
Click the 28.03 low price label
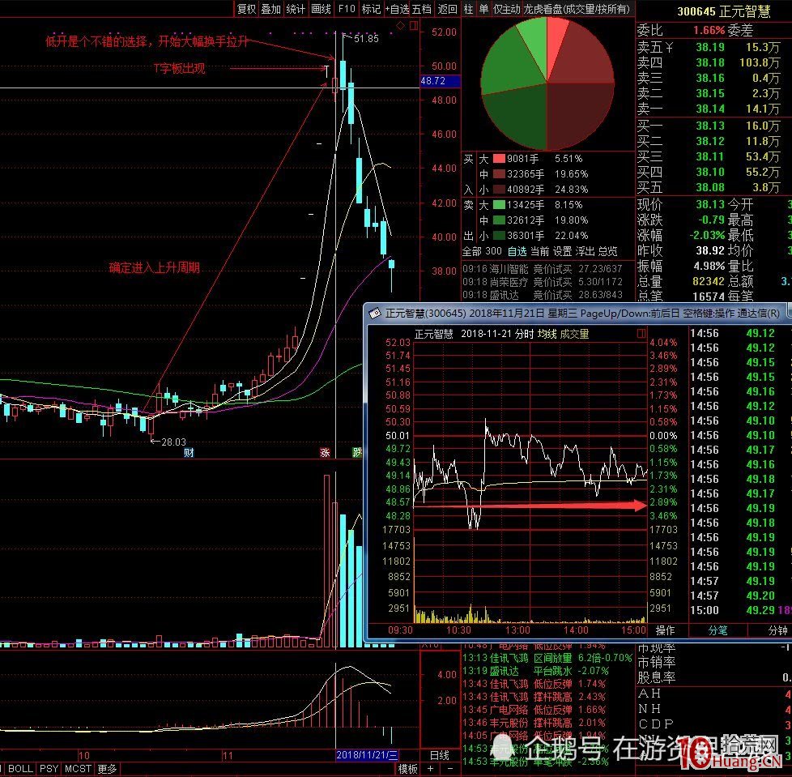point(173,442)
